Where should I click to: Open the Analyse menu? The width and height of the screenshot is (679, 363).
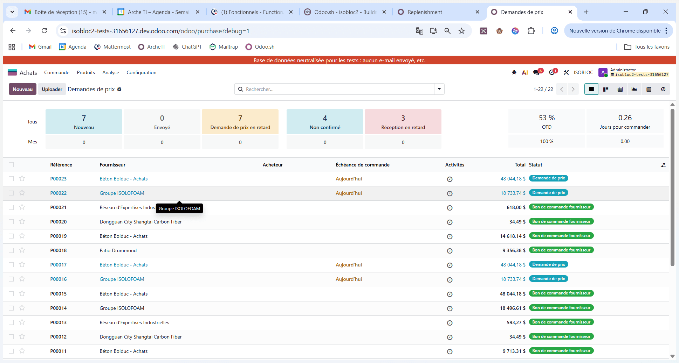pyautogui.click(x=111, y=72)
